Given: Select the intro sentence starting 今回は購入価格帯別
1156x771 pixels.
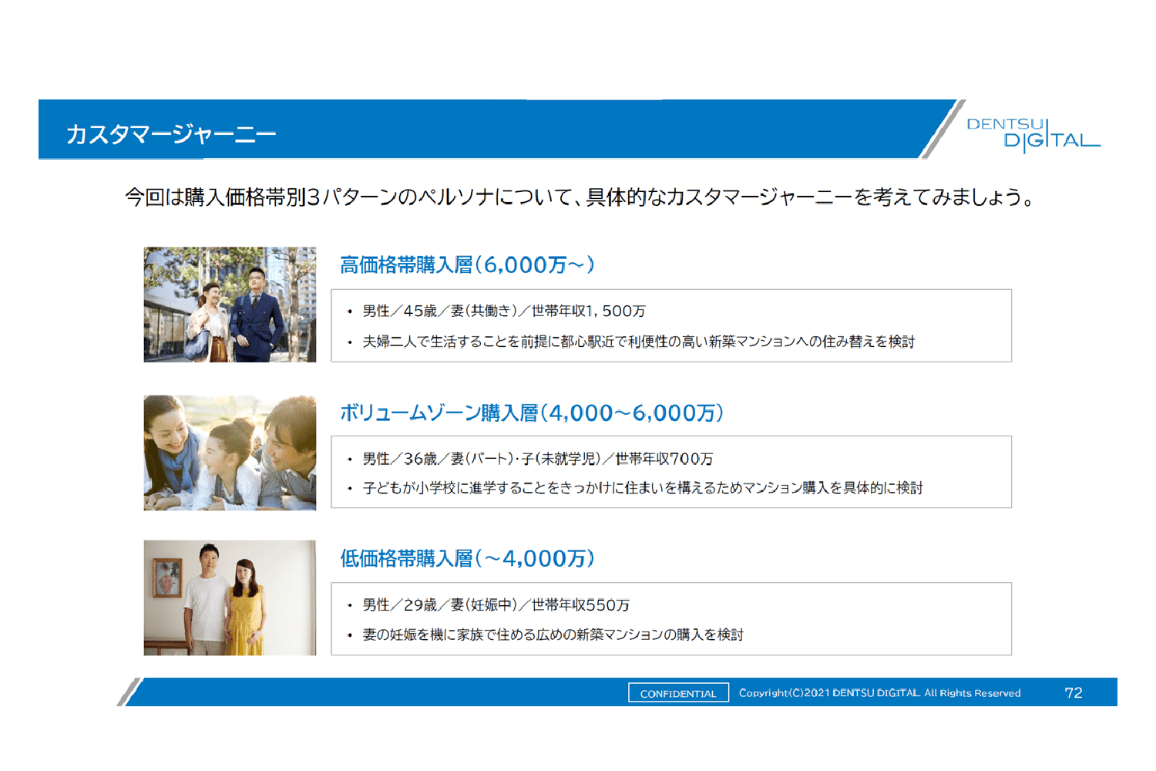Looking at the screenshot, I should tap(580, 197).
